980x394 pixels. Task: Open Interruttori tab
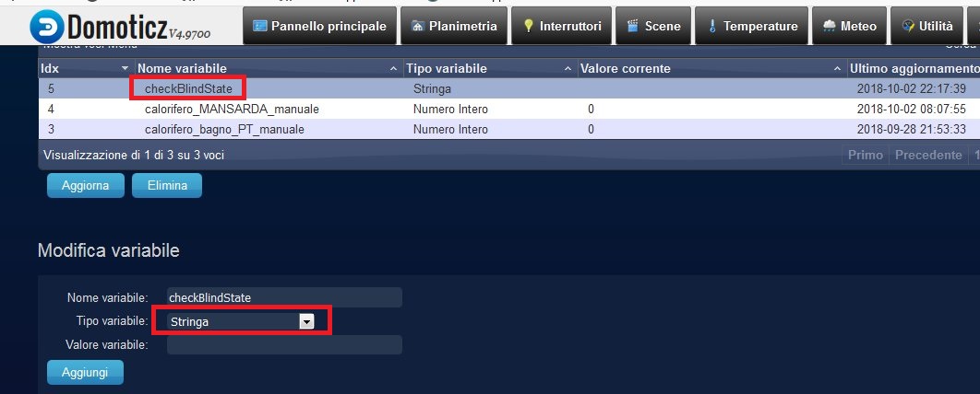point(561,26)
